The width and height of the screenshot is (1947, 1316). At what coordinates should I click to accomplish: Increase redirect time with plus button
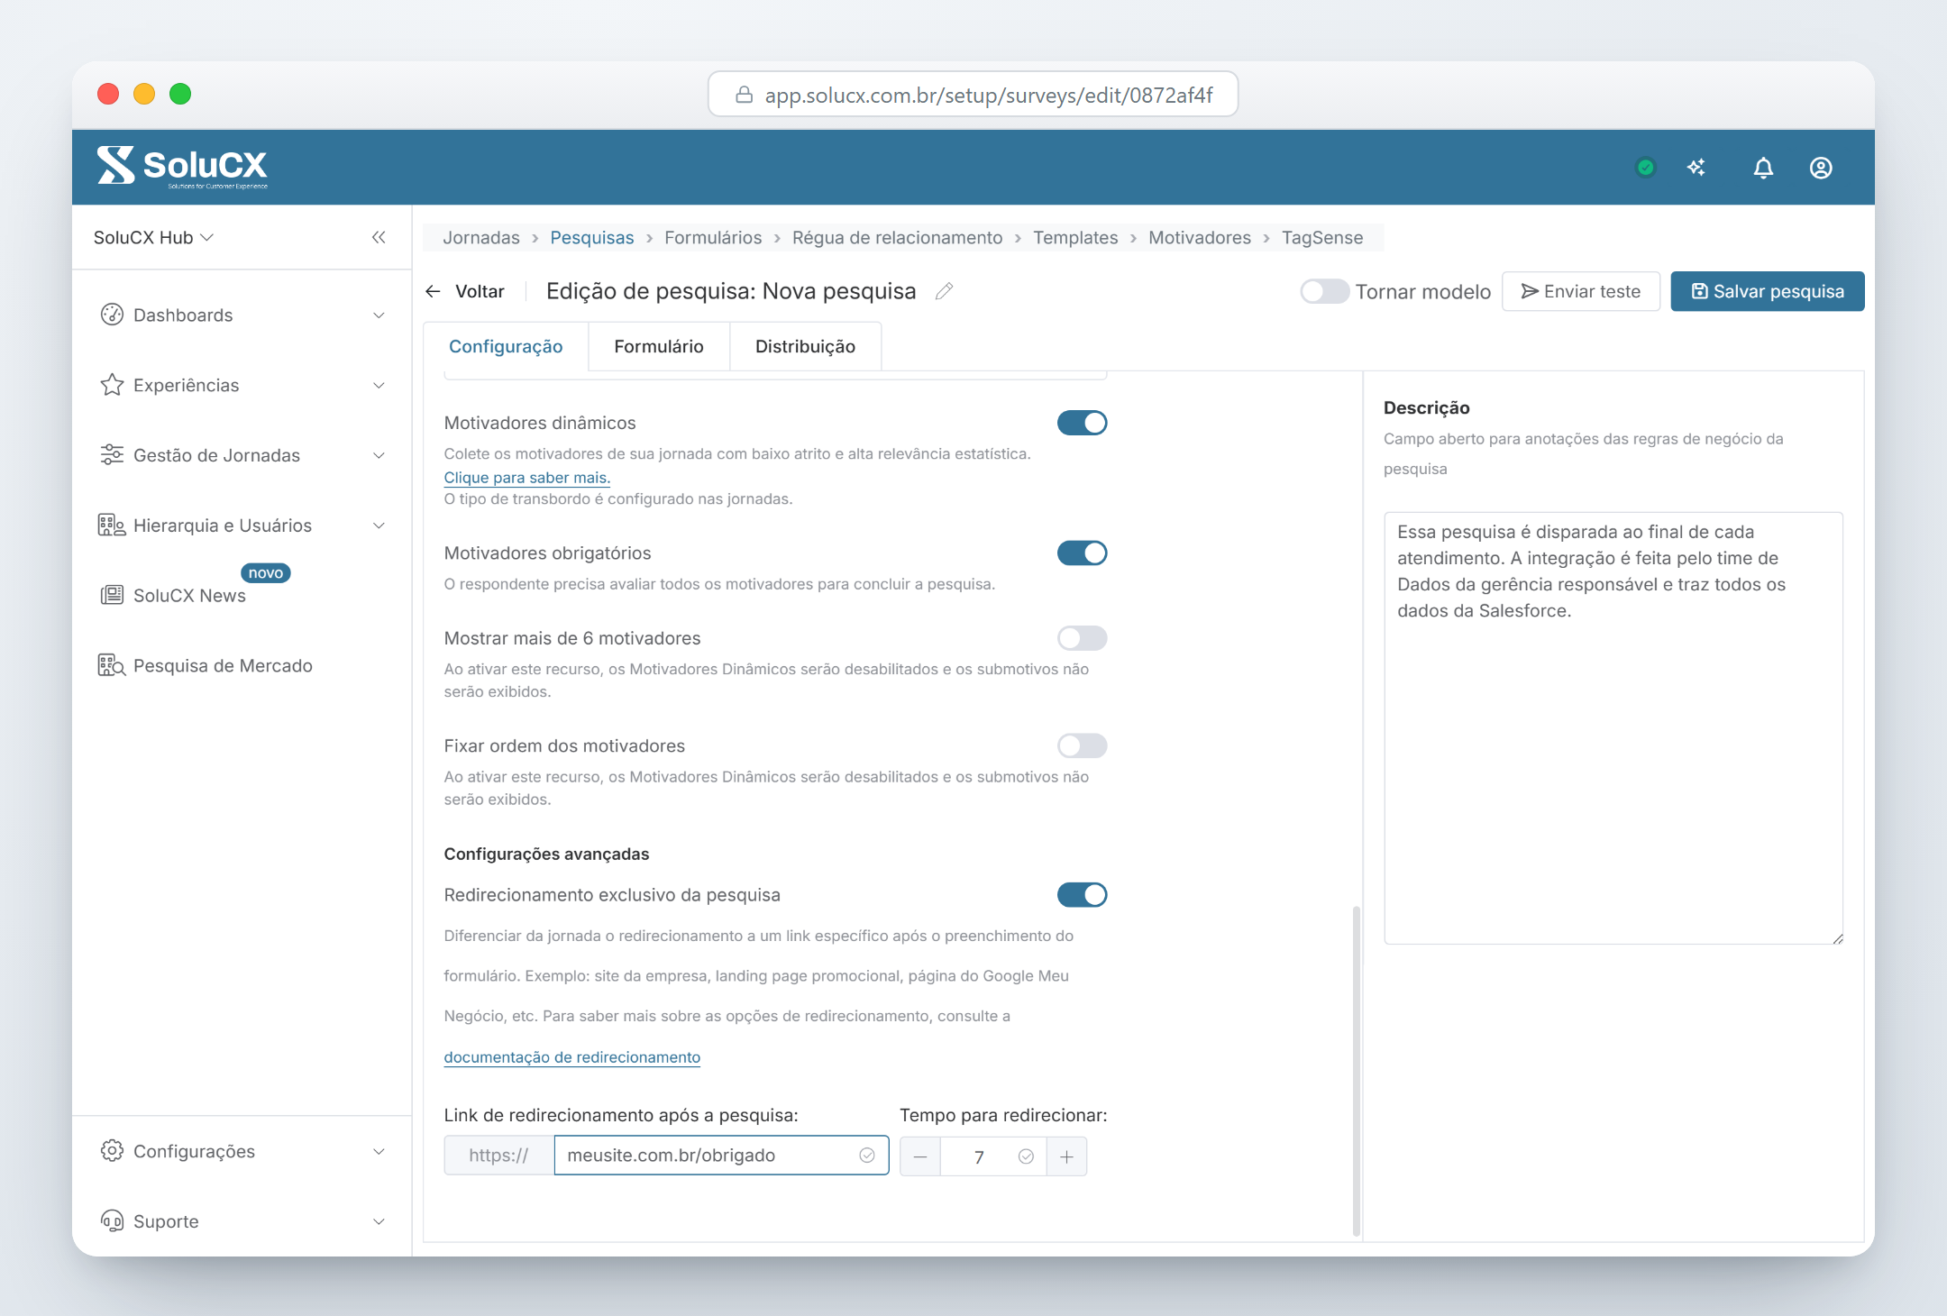[1066, 1156]
